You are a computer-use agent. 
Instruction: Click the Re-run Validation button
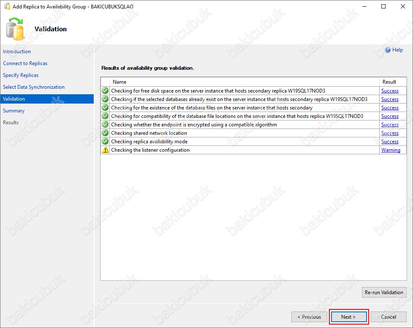point(384,292)
